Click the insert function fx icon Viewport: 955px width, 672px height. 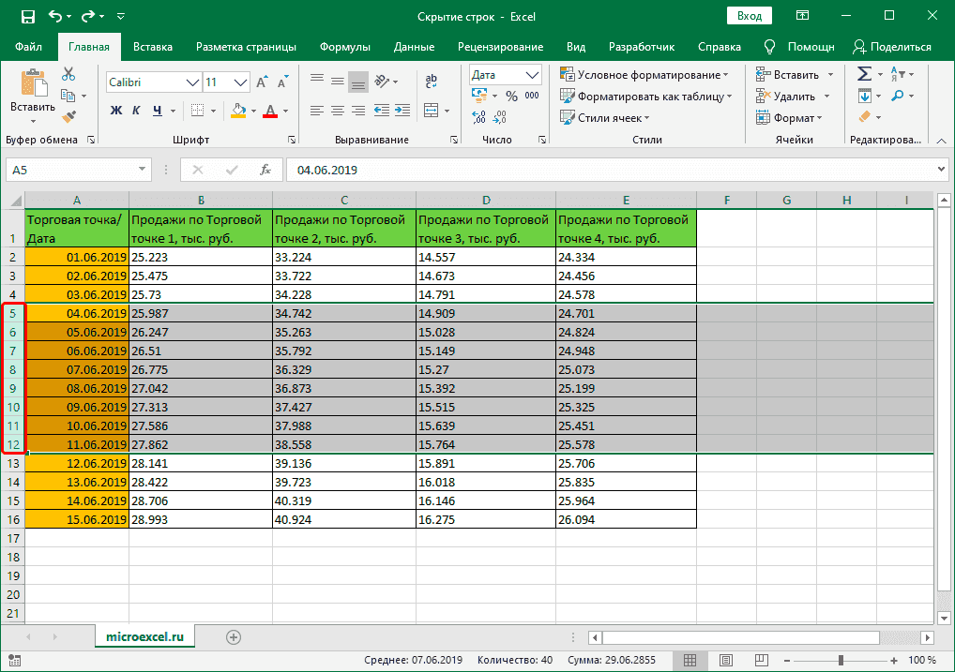265,170
